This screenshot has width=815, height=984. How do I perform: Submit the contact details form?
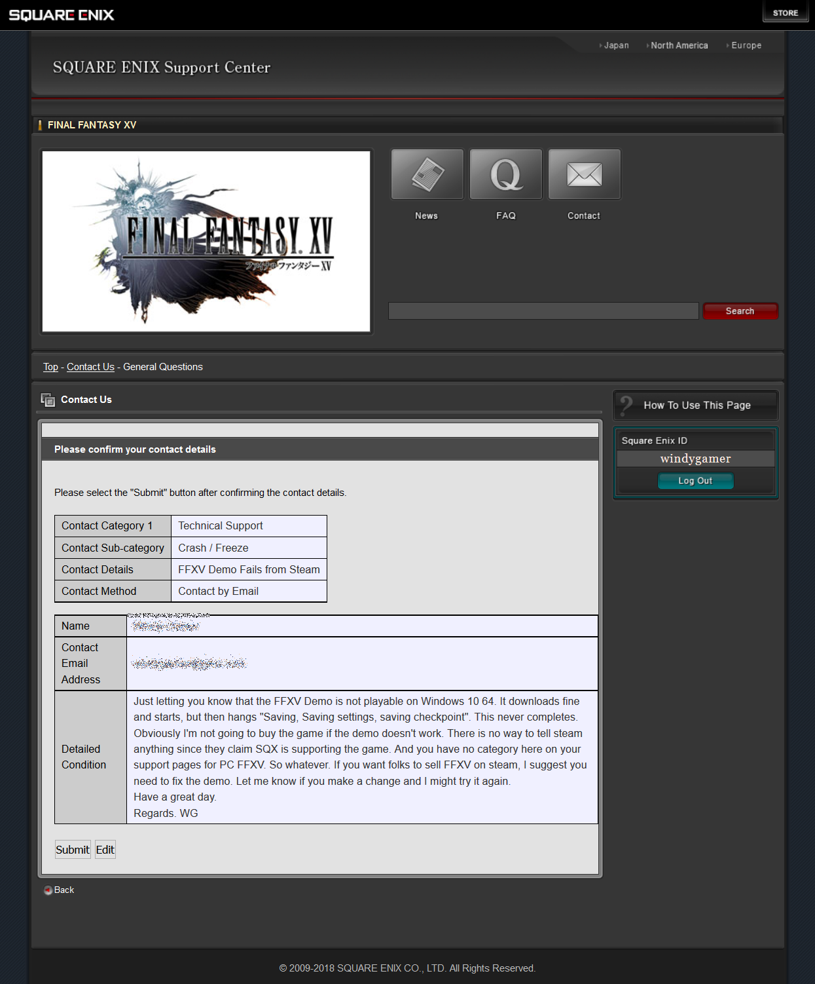(x=73, y=850)
